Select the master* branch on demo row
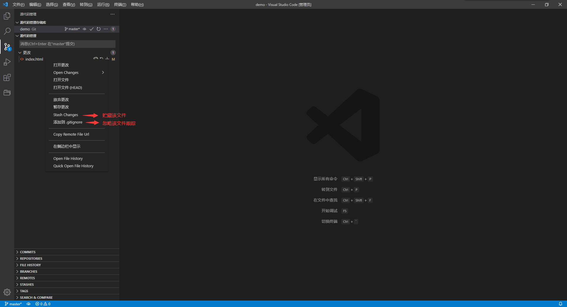The height and width of the screenshot is (307, 567). [x=72, y=29]
